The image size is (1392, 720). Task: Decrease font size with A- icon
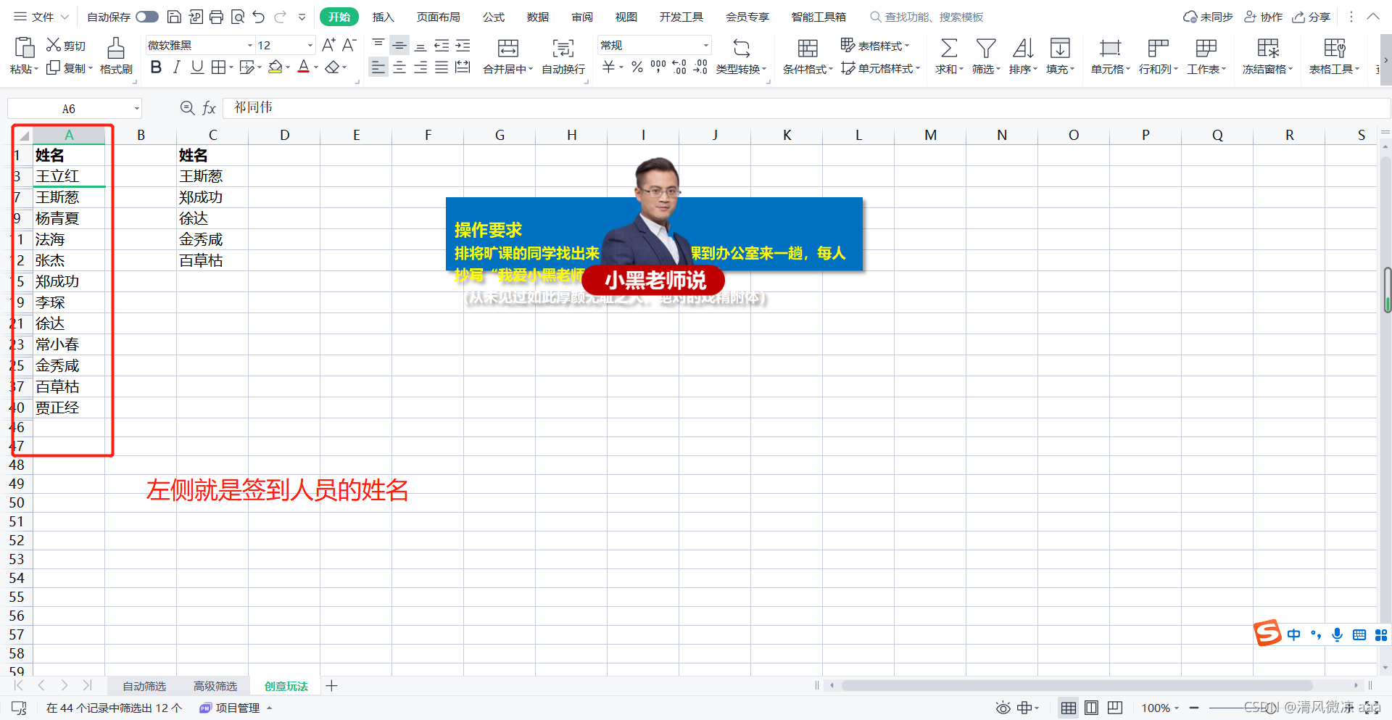(x=349, y=45)
